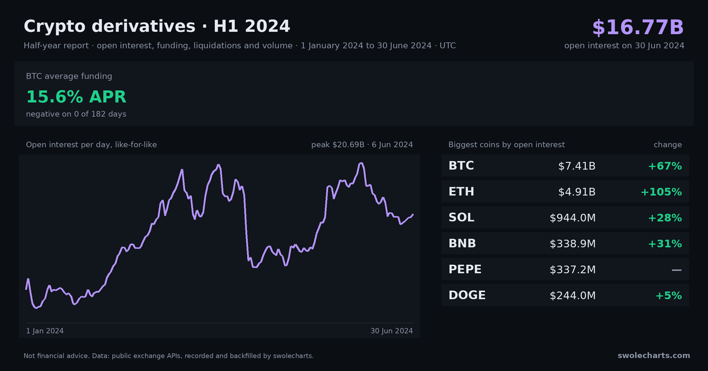
Task: Click the Not financial advice disclaimer text
Action: (x=169, y=356)
